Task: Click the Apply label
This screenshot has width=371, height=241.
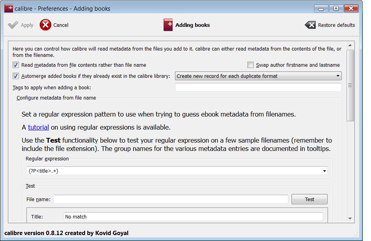Action: pos(27,25)
